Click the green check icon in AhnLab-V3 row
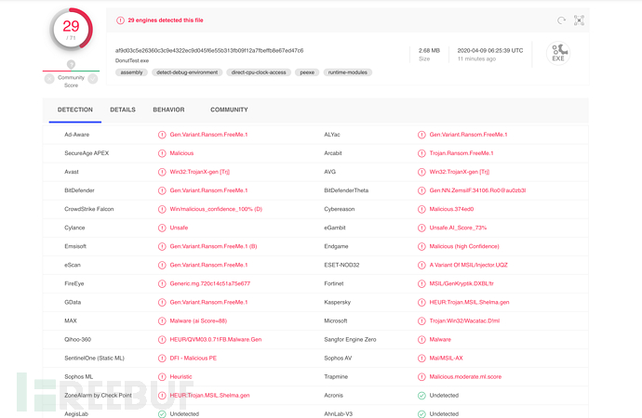The width and height of the screenshot is (642, 418). point(421,414)
